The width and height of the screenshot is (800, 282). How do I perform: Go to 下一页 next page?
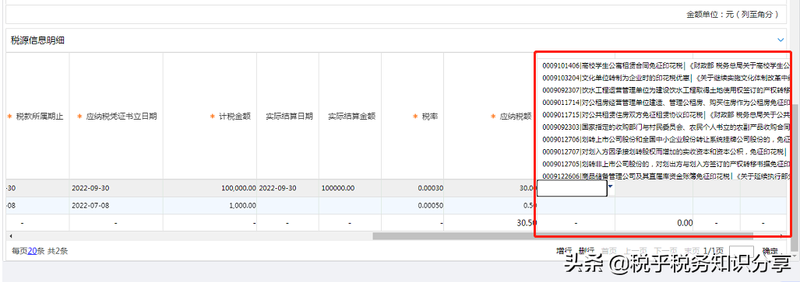pyautogui.click(x=666, y=251)
